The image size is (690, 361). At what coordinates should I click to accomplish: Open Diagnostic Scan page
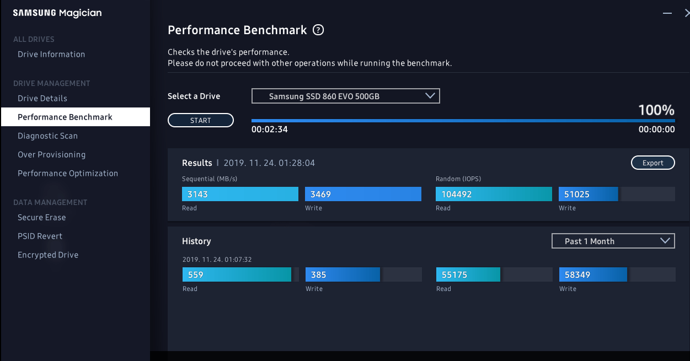[47, 136]
